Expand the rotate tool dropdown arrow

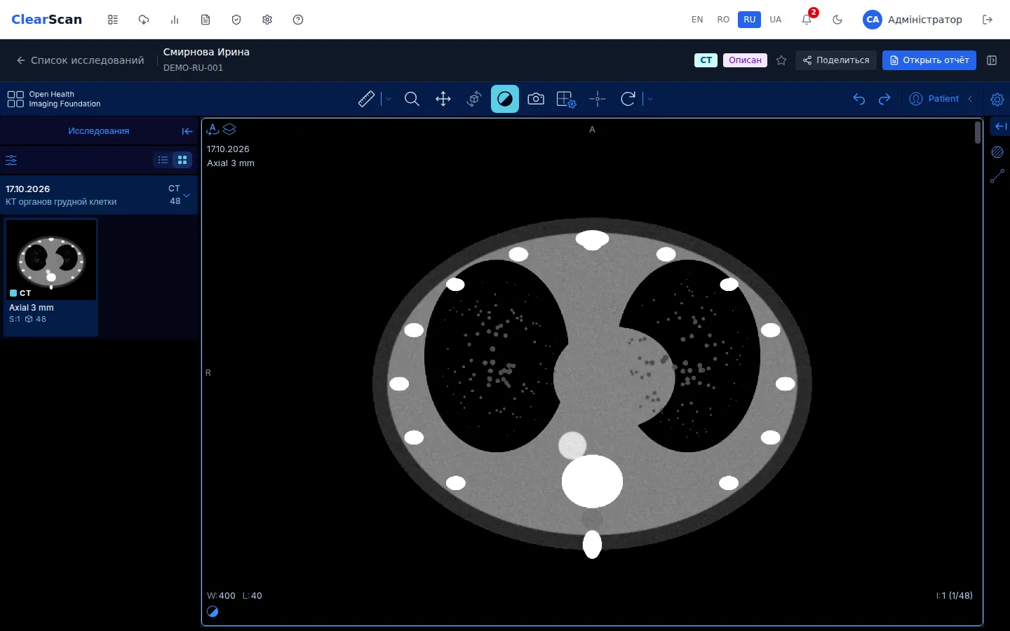(x=650, y=99)
